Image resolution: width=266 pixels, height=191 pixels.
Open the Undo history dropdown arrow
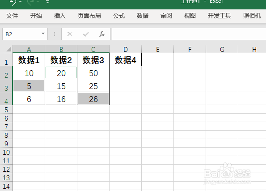pyautogui.click(x=21, y=2)
